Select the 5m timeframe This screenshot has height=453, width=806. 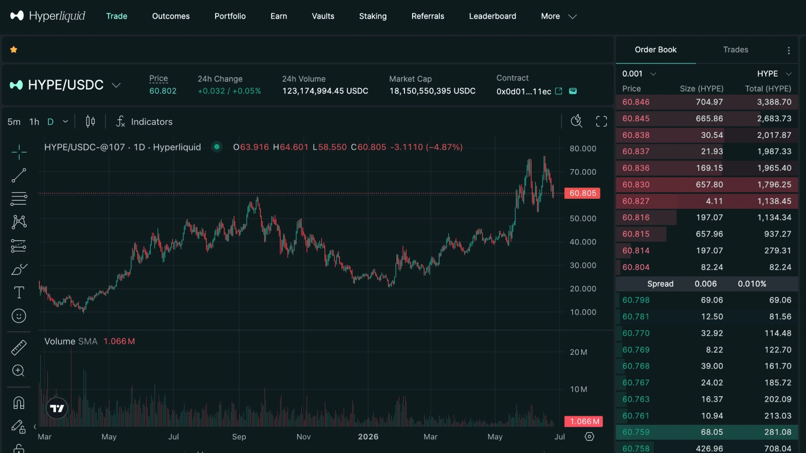click(x=14, y=122)
